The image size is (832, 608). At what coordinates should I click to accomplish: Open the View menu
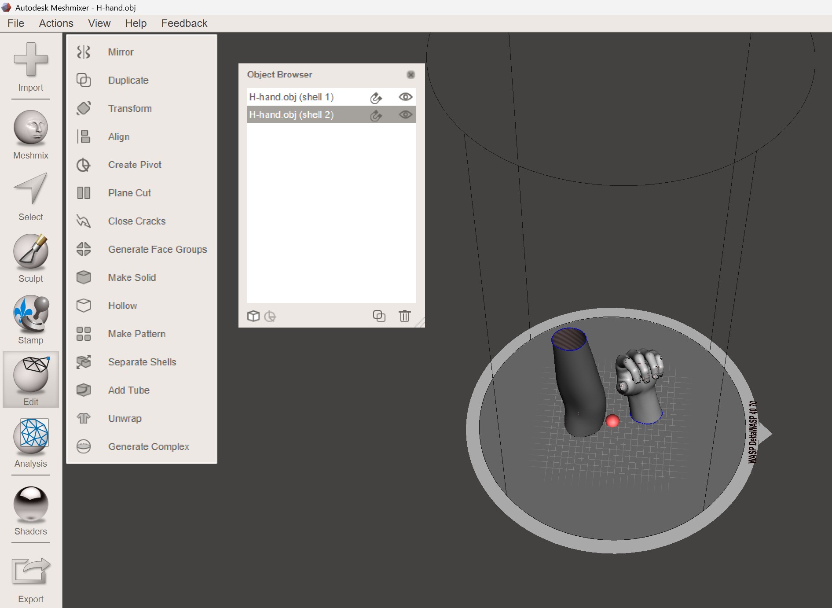(99, 23)
